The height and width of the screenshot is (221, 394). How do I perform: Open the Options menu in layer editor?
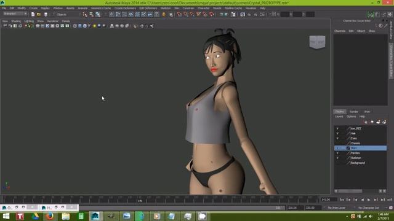tap(352, 117)
